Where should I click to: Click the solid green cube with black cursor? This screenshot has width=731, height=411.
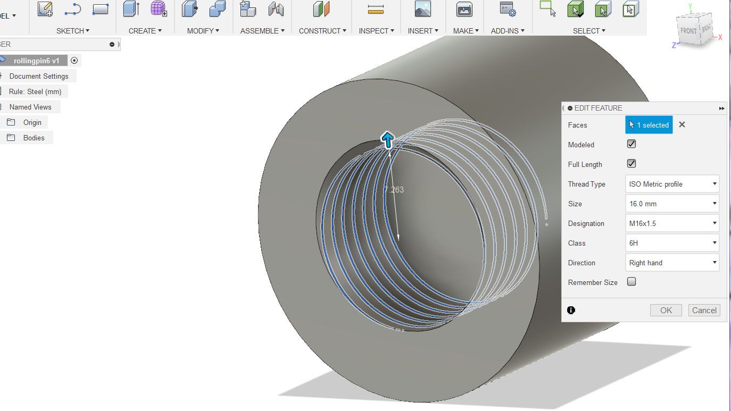point(575,9)
